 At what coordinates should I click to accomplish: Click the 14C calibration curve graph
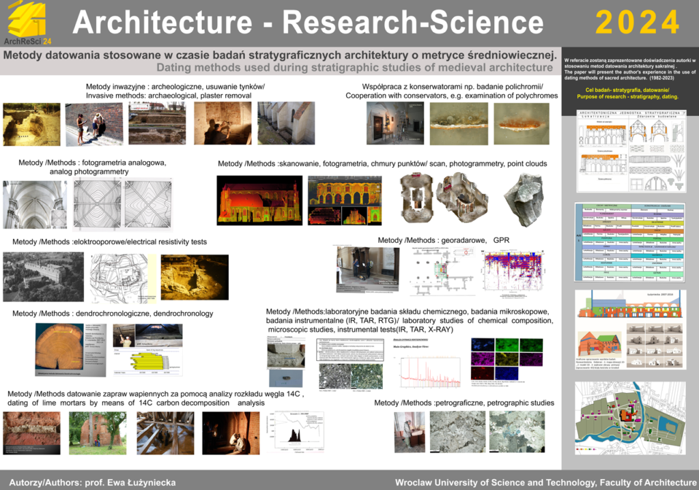(x=304, y=431)
